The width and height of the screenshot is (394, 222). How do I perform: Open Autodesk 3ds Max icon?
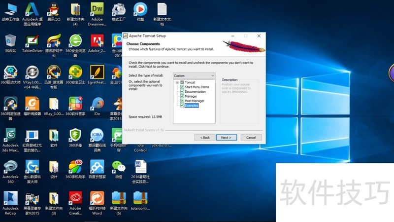[x=10, y=136]
